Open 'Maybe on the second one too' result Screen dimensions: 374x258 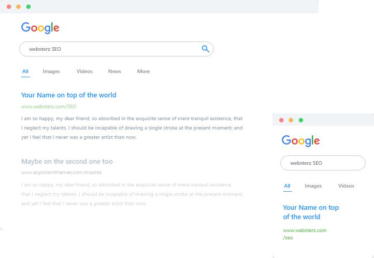[x=67, y=162]
